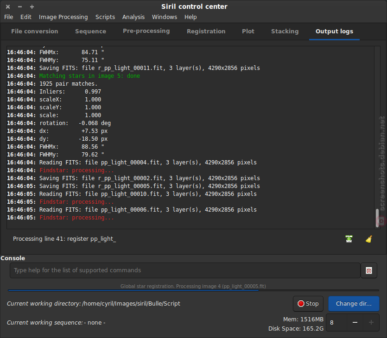Open the Help menu
This screenshot has width=387, height=338.
tap(190, 17)
